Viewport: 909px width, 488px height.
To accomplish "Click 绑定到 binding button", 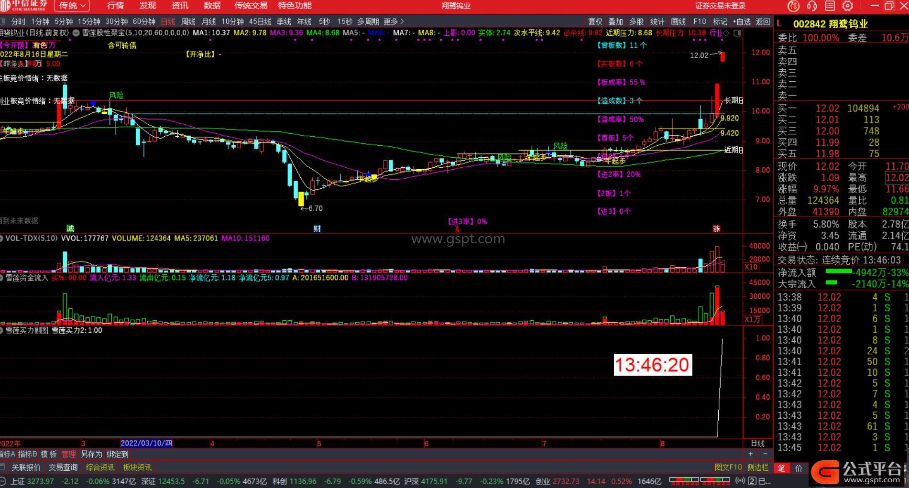I will point(118,454).
